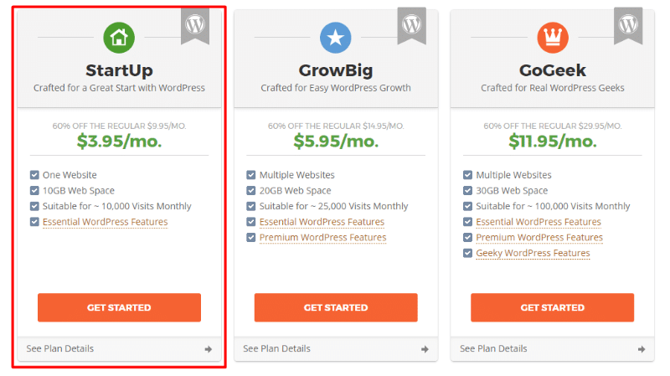
Task: Expand See Plan Details for GoGeek
Action: point(553,348)
